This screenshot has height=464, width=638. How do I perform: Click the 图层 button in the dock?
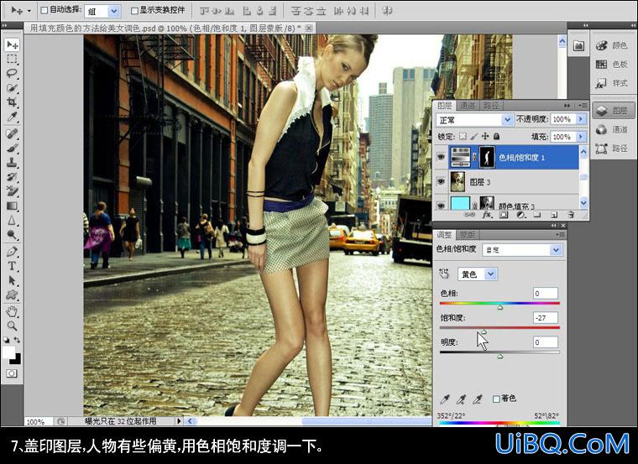pyautogui.click(x=612, y=110)
